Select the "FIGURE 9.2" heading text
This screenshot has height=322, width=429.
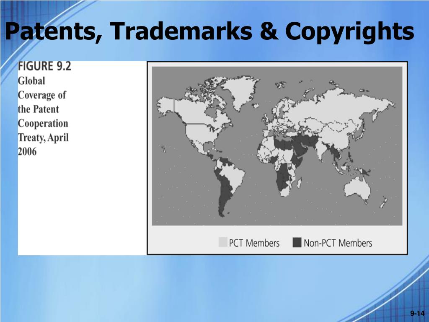click(44, 66)
